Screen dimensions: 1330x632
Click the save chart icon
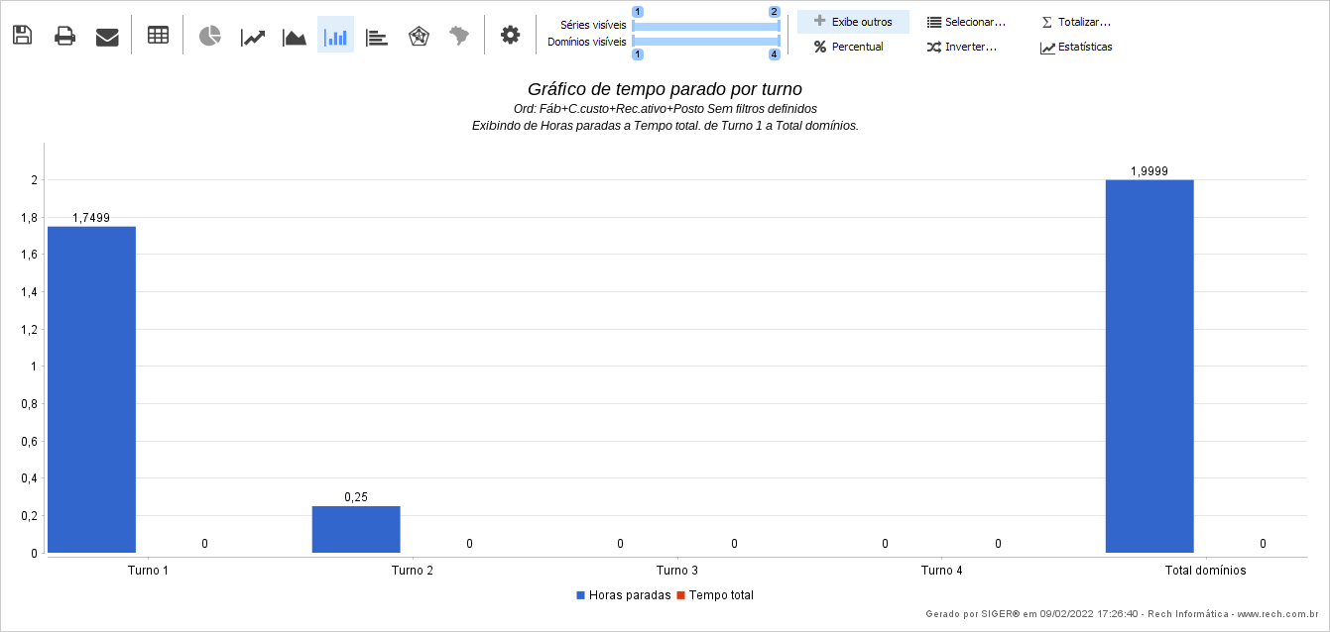[x=22, y=36]
